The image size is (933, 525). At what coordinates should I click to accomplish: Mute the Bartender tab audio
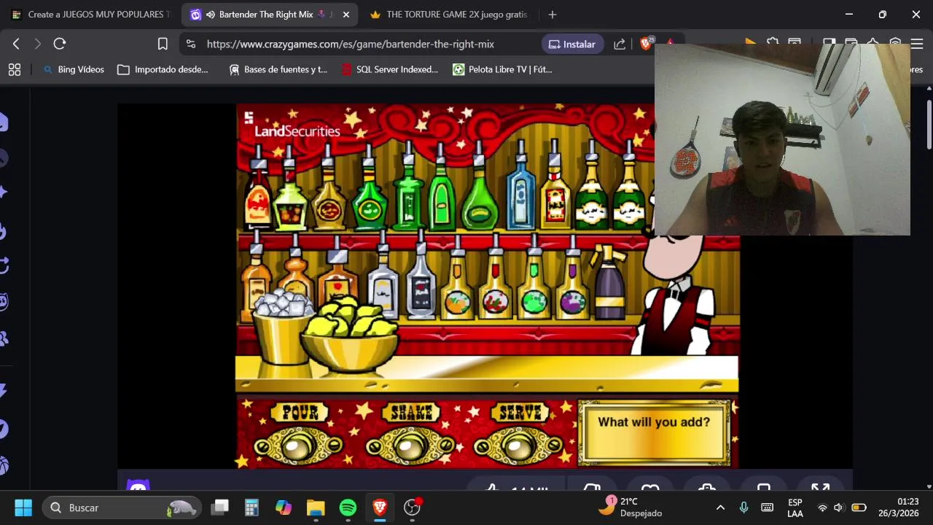211,15
